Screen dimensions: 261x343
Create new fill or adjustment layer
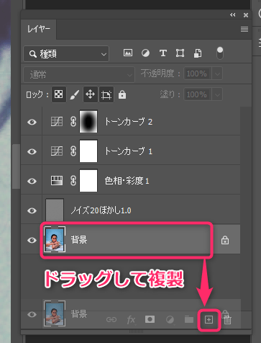pyautogui.click(x=170, y=320)
